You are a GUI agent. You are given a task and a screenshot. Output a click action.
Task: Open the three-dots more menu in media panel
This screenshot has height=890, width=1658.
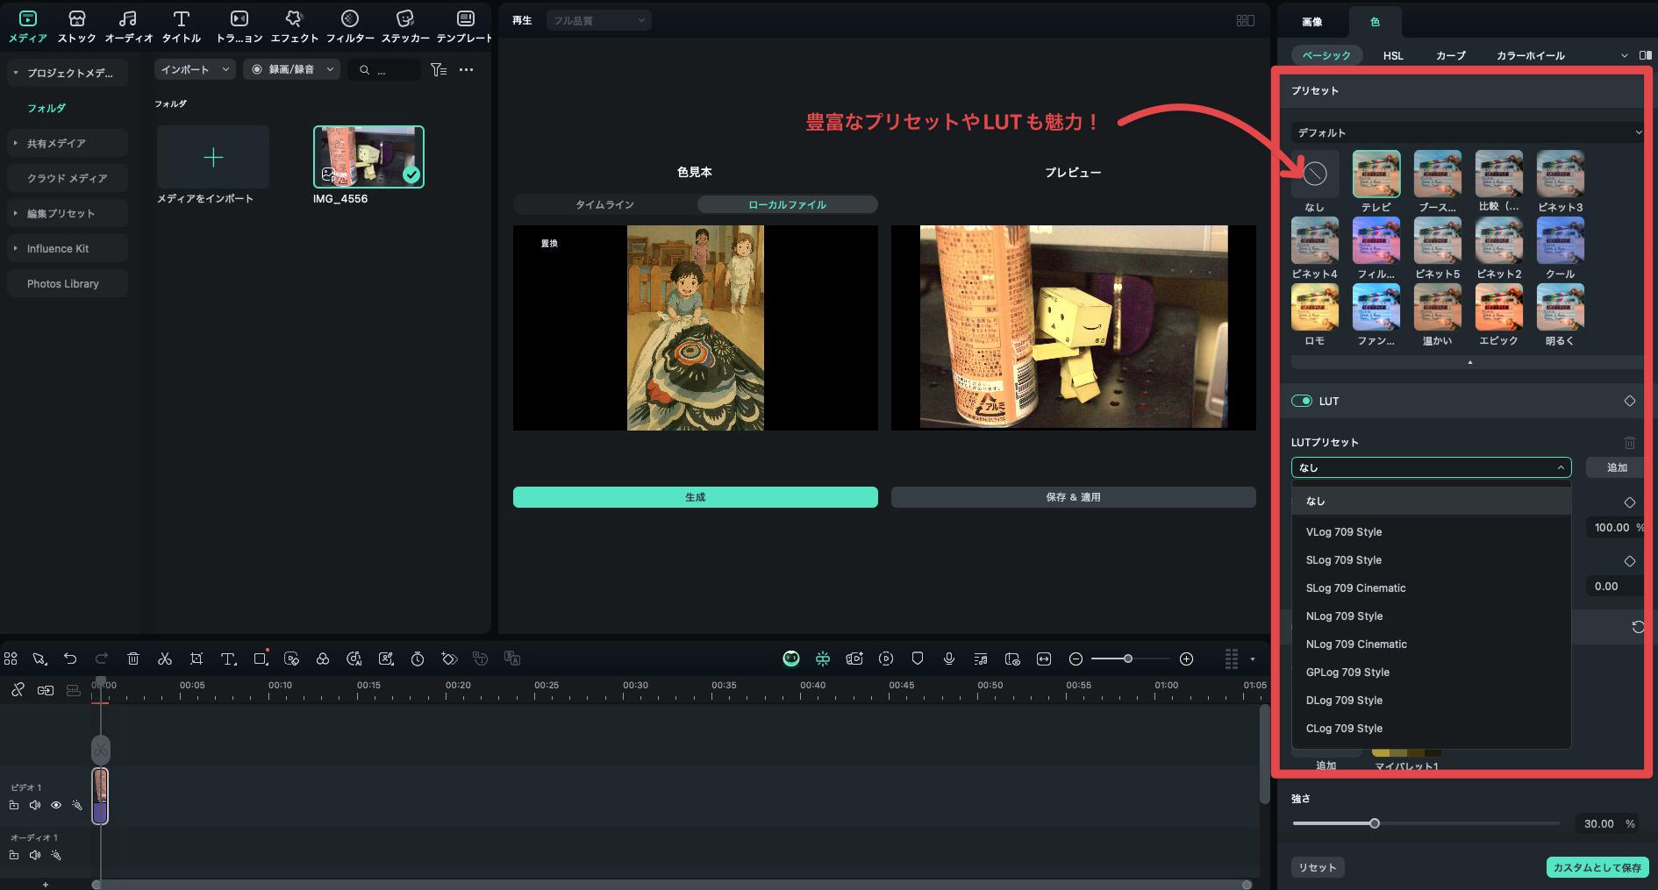point(467,69)
